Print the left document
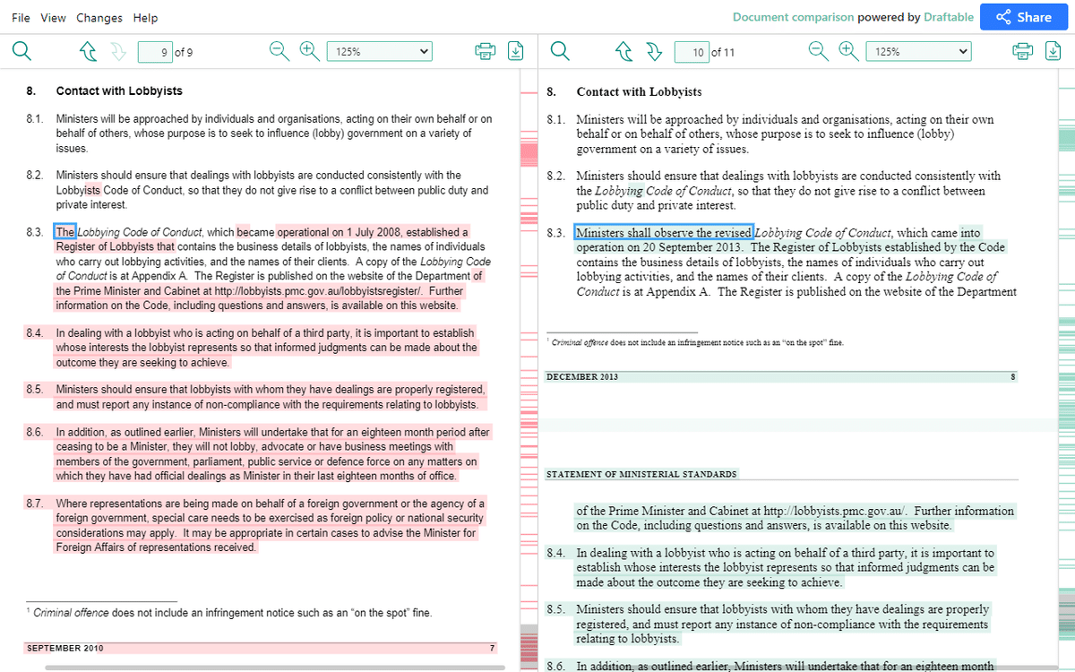 (x=485, y=51)
